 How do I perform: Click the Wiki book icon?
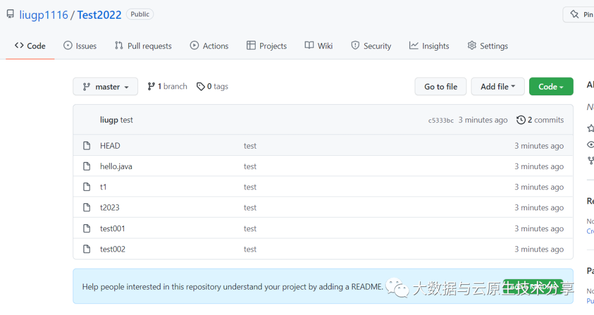[x=309, y=46]
